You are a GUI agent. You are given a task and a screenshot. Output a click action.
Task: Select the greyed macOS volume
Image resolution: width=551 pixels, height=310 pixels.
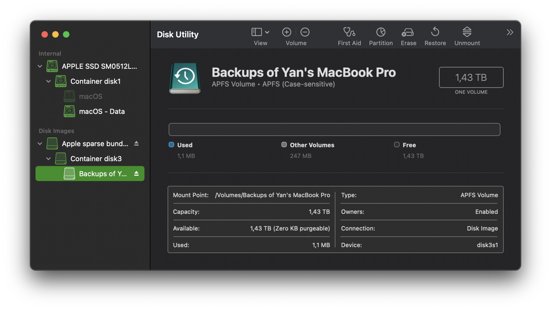pos(90,97)
